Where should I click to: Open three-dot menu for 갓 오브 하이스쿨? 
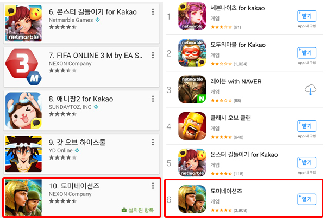click(x=153, y=143)
